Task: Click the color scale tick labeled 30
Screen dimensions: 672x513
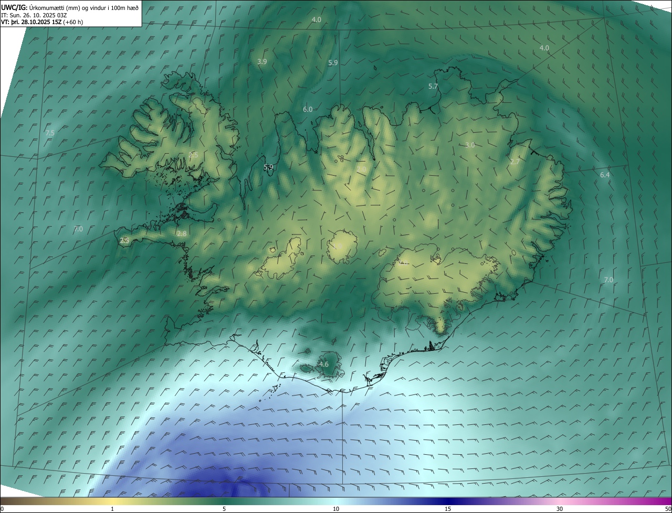Action: tap(560, 509)
